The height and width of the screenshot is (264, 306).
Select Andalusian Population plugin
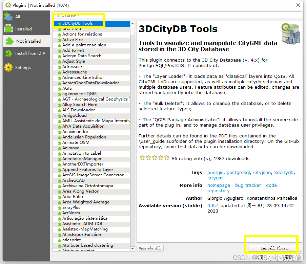pyautogui.click(x=91, y=137)
